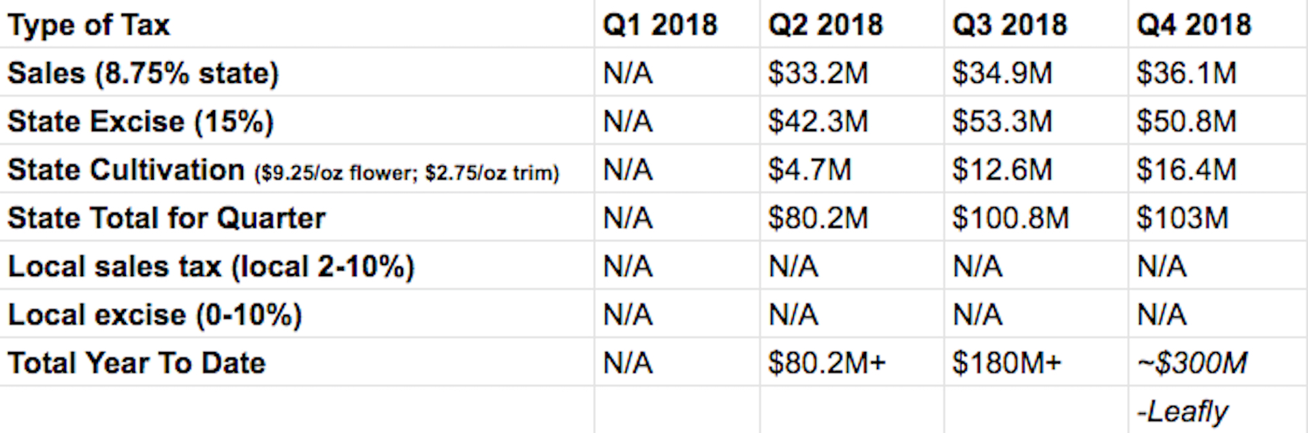Click the '-Leafly' attribution cell

(x=1182, y=411)
